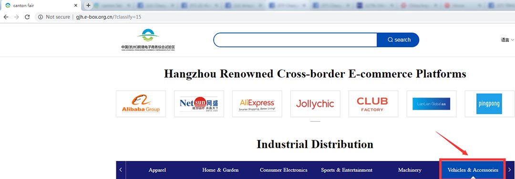
Task: Open the pingpong platform logo
Action: point(490,104)
